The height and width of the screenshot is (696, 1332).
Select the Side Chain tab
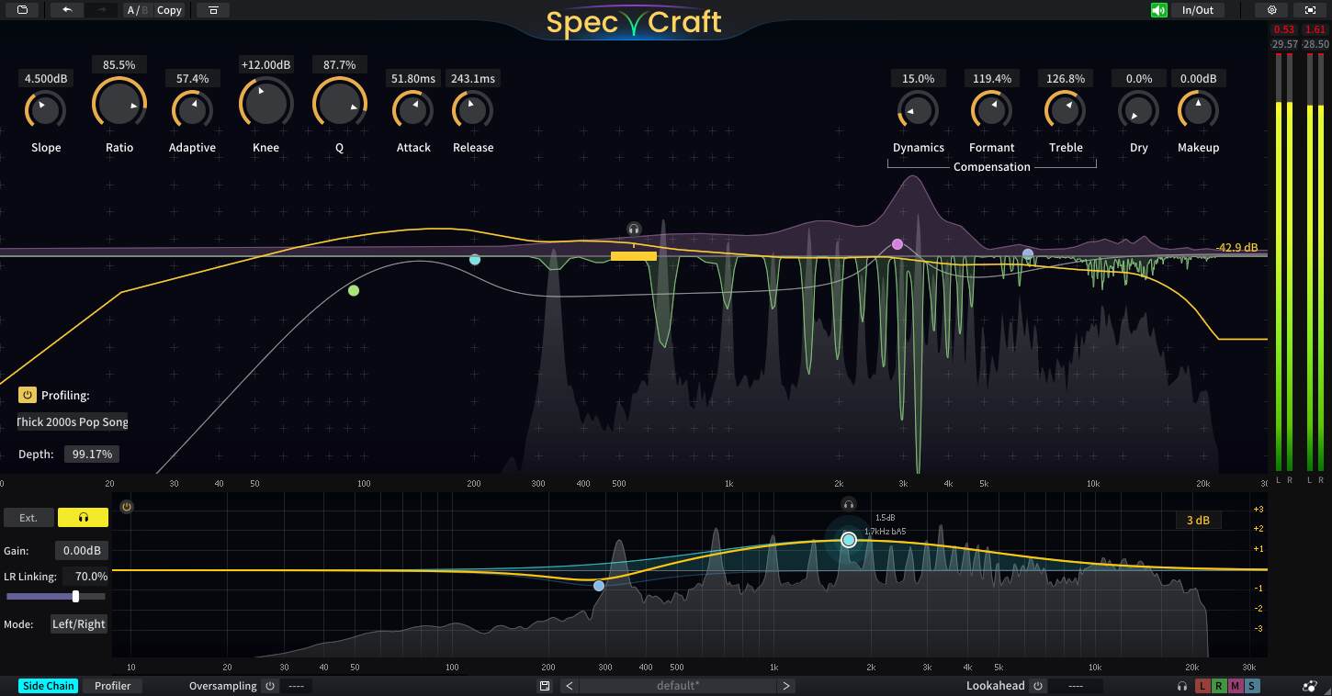48,685
